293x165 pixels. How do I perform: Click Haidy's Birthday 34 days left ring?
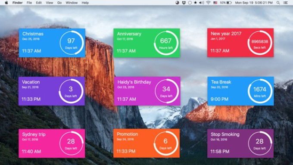166,91
